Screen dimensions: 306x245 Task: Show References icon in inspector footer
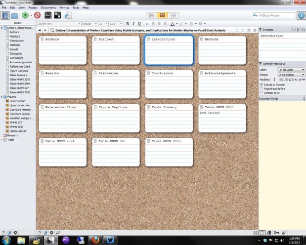tap(269, 233)
